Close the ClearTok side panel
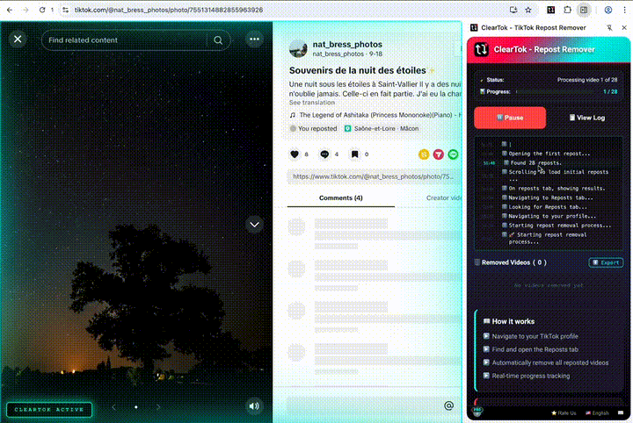Viewport: 633px width, 423px height. tap(624, 27)
